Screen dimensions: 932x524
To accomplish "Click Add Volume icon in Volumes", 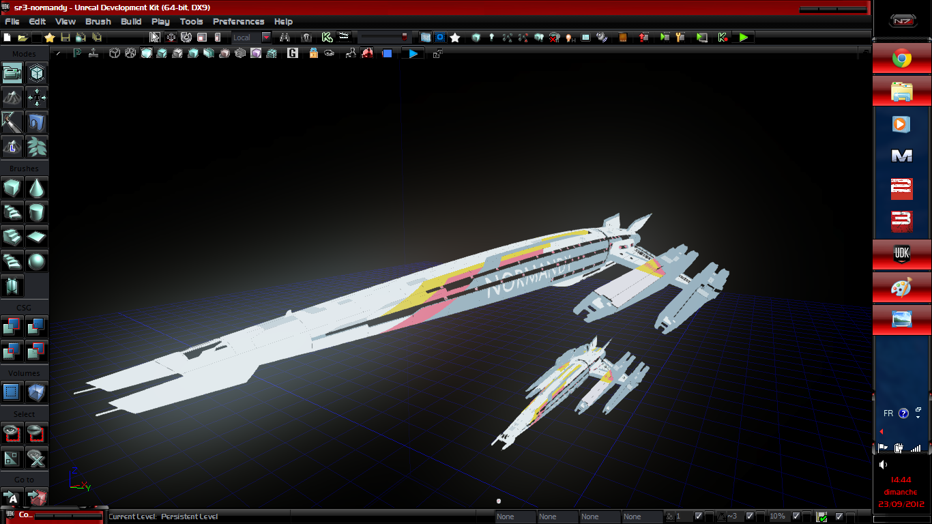I will [37, 392].
